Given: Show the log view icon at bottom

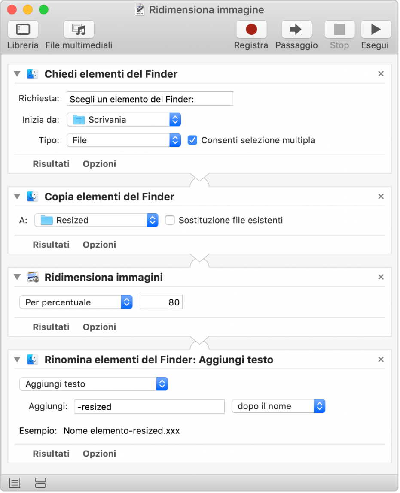Looking at the screenshot, I should [15, 483].
